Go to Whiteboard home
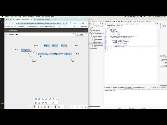The height and width of the screenshot is (125, 167). 6,34
